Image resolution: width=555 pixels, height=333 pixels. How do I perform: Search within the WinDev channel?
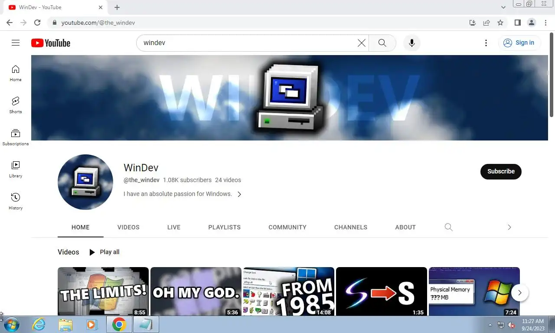(x=449, y=227)
